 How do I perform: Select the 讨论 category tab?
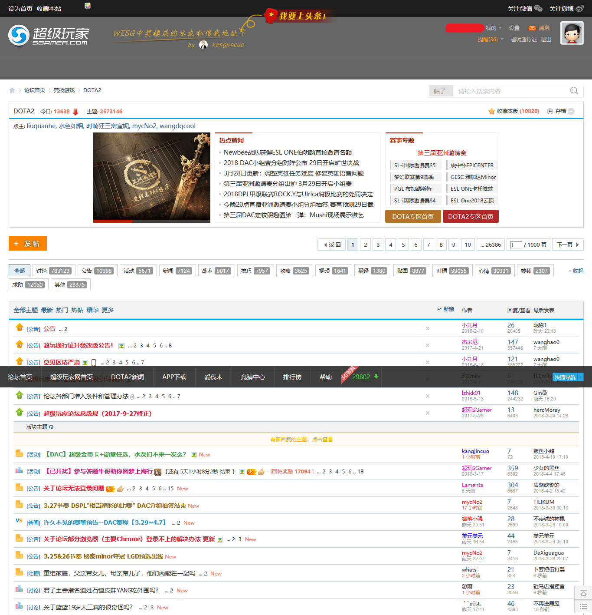coord(54,271)
